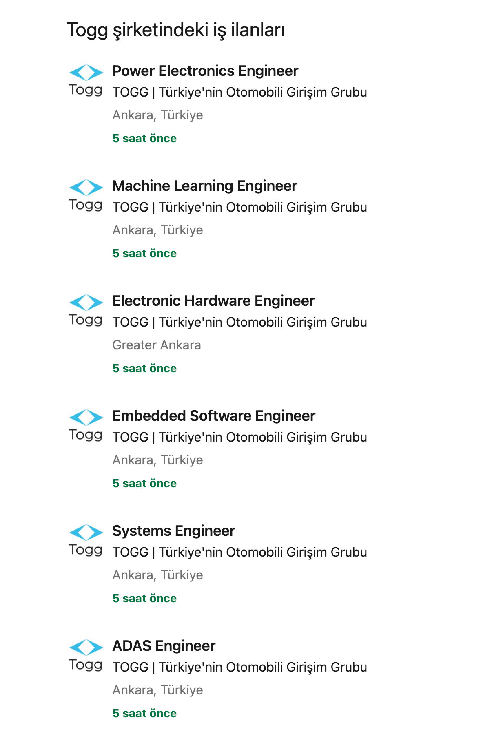Screen dimensions: 492x734
Task: Click Togg logo beside Embedded Software Engineer
Action: 86,425
